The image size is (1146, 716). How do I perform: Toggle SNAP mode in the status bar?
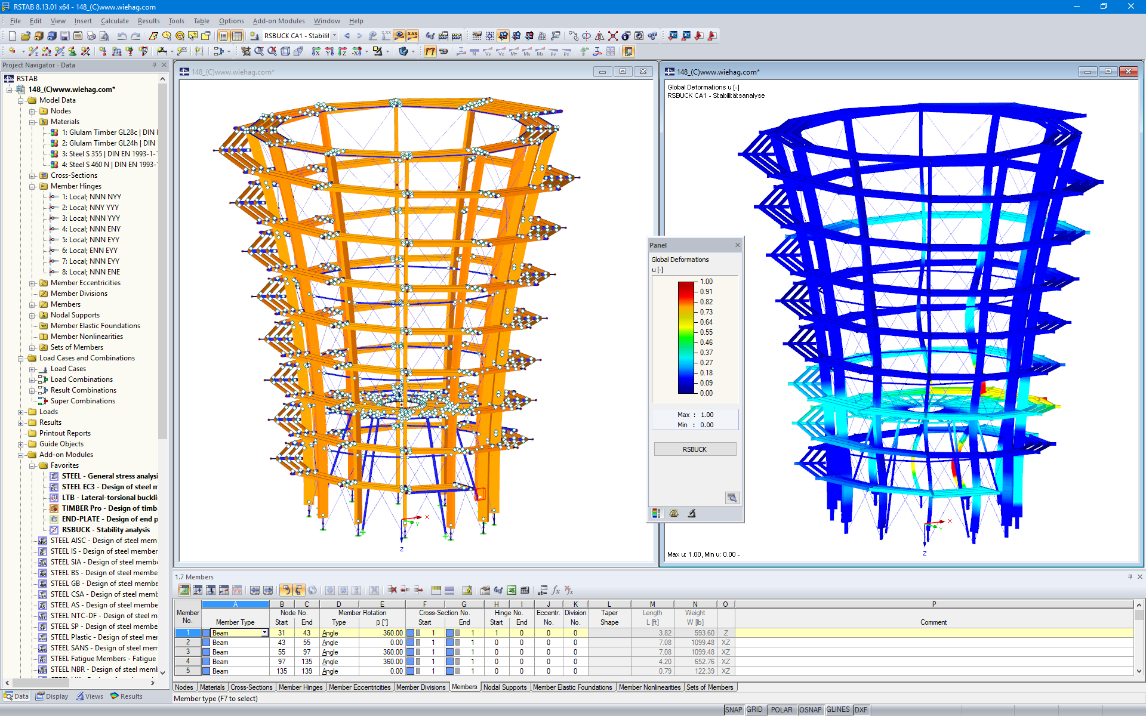733,709
